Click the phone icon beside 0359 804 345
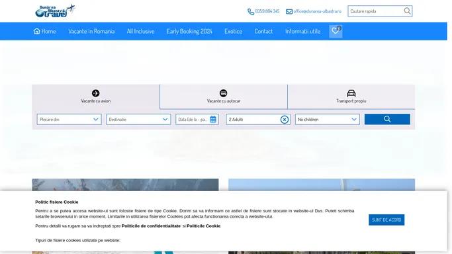The image size is (452, 254). pyautogui.click(x=251, y=11)
